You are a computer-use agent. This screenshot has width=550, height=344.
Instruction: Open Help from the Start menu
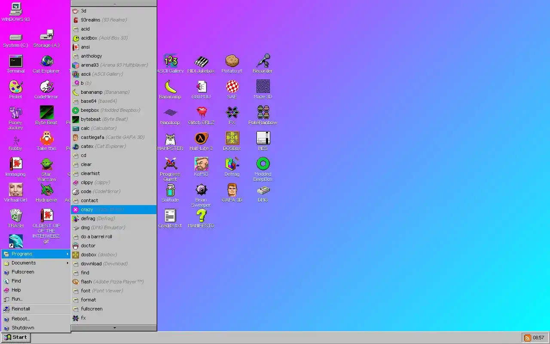click(36, 290)
